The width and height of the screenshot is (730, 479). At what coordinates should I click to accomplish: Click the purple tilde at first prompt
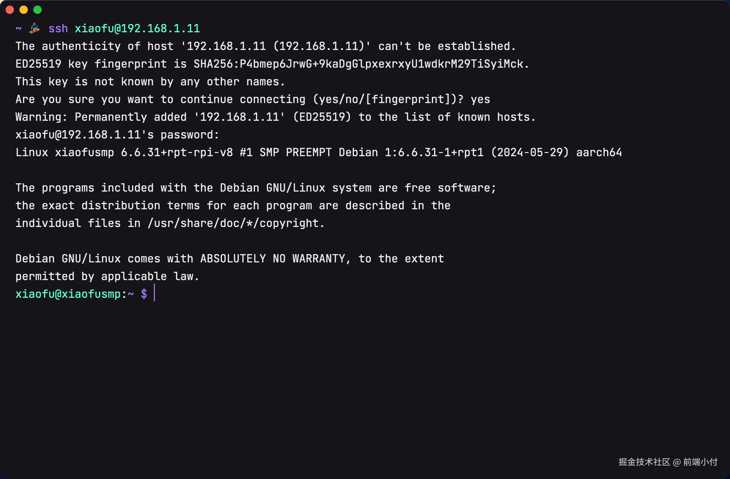tap(18, 28)
